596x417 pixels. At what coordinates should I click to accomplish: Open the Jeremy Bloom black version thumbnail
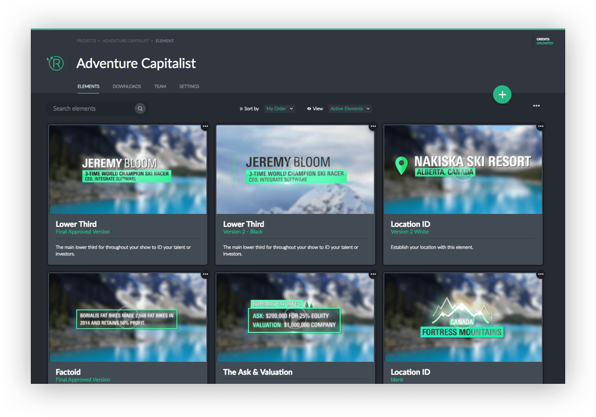click(x=295, y=169)
